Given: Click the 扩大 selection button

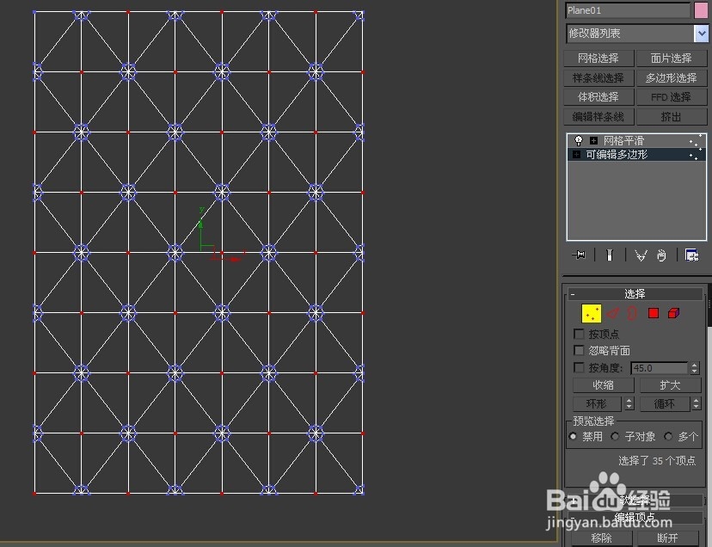Looking at the screenshot, I should [670, 384].
